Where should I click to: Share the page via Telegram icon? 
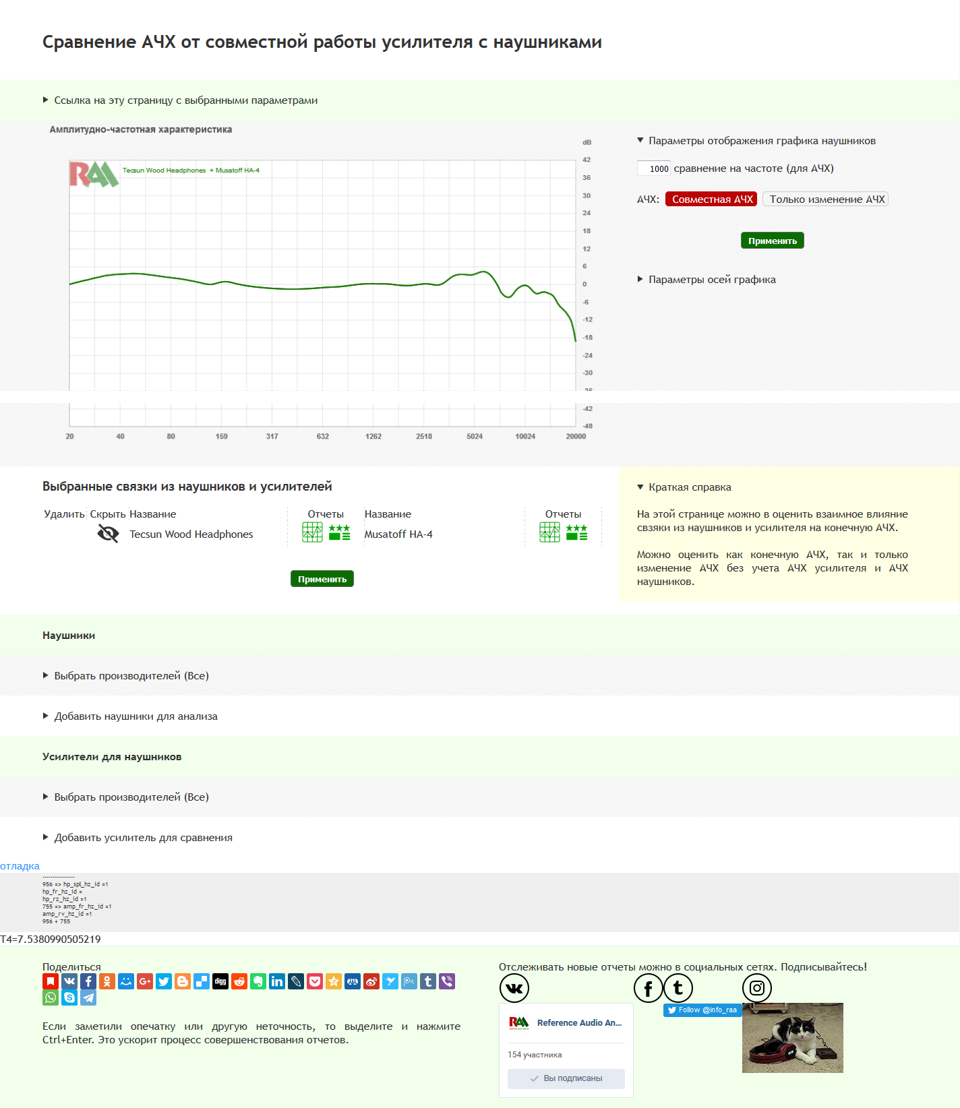pos(88,998)
